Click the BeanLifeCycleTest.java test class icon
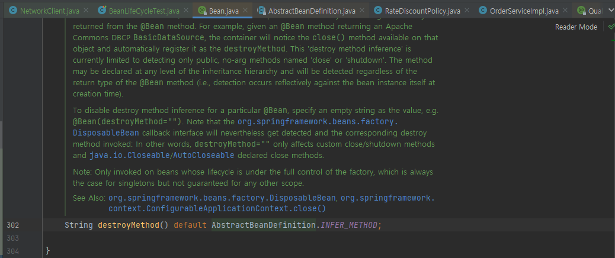Viewport: 615px width, 258px height. click(102, 11)
